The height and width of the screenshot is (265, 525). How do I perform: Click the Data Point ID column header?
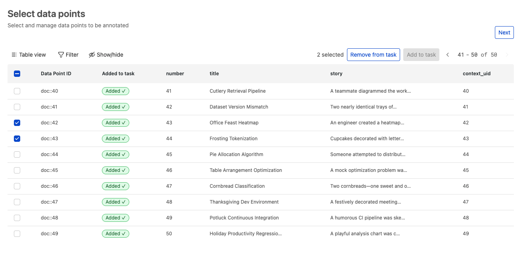pyautogui.click(x=56, y=74)
